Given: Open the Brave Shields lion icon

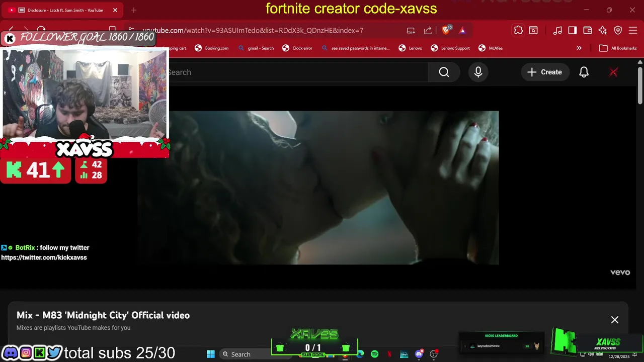Looking at the screenshot, I should [x=446, y=30].
